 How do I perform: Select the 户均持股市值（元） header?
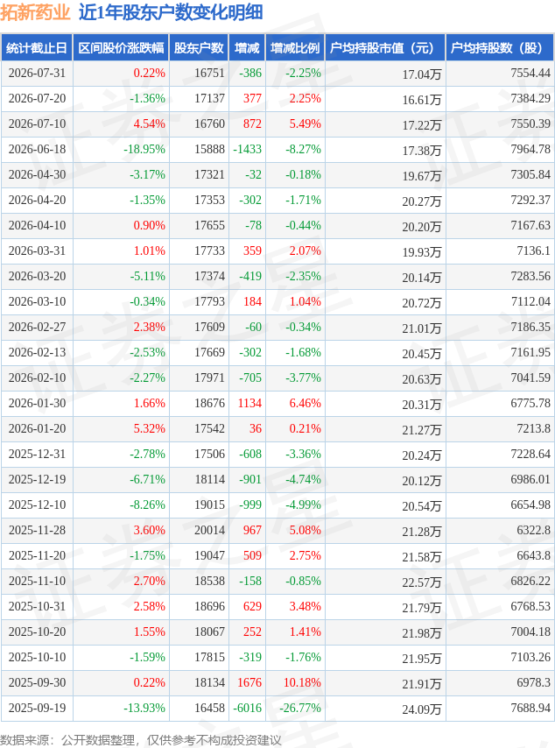pos(385,47)
